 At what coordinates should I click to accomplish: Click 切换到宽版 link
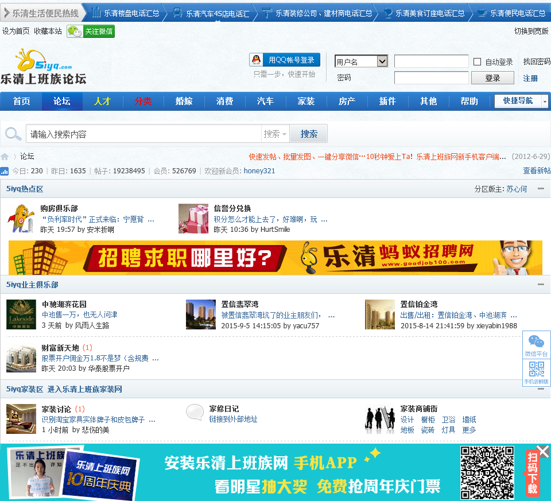point(531,31)
